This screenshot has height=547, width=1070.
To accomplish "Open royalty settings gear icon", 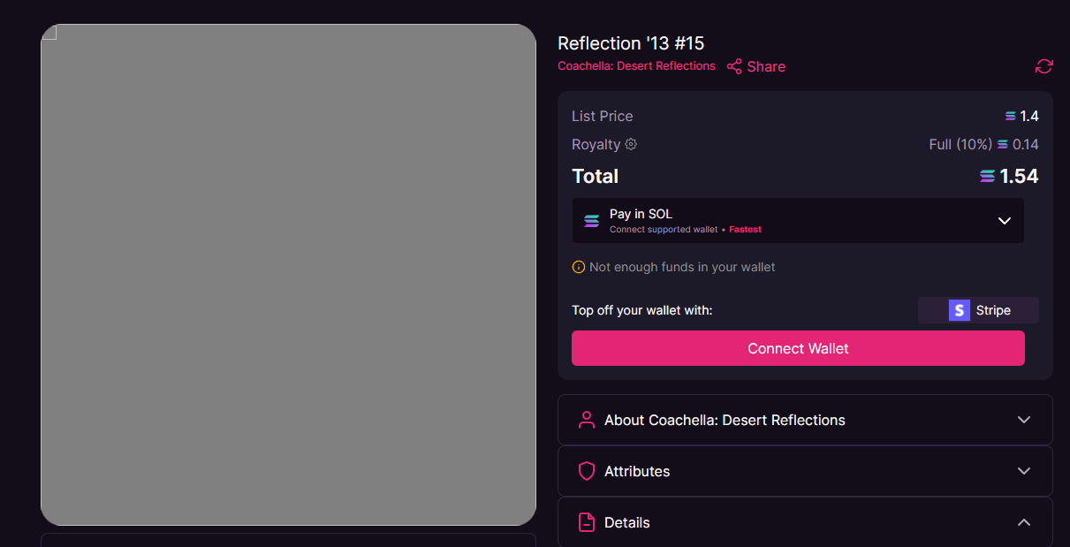I will pyautogui.click(x=631, y=144).
